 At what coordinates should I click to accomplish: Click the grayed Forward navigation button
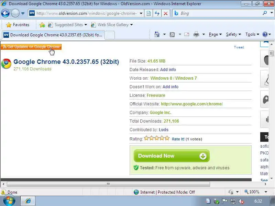tap(15, 13)
